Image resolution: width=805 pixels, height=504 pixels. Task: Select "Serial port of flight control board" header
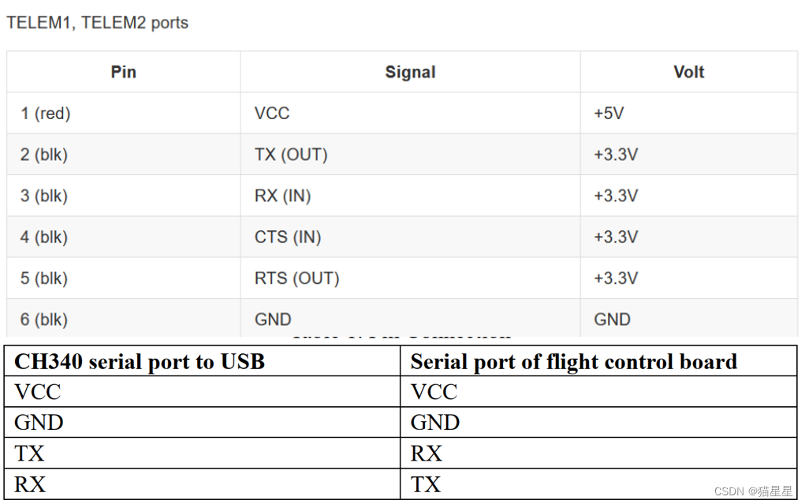tap(573, 361)
